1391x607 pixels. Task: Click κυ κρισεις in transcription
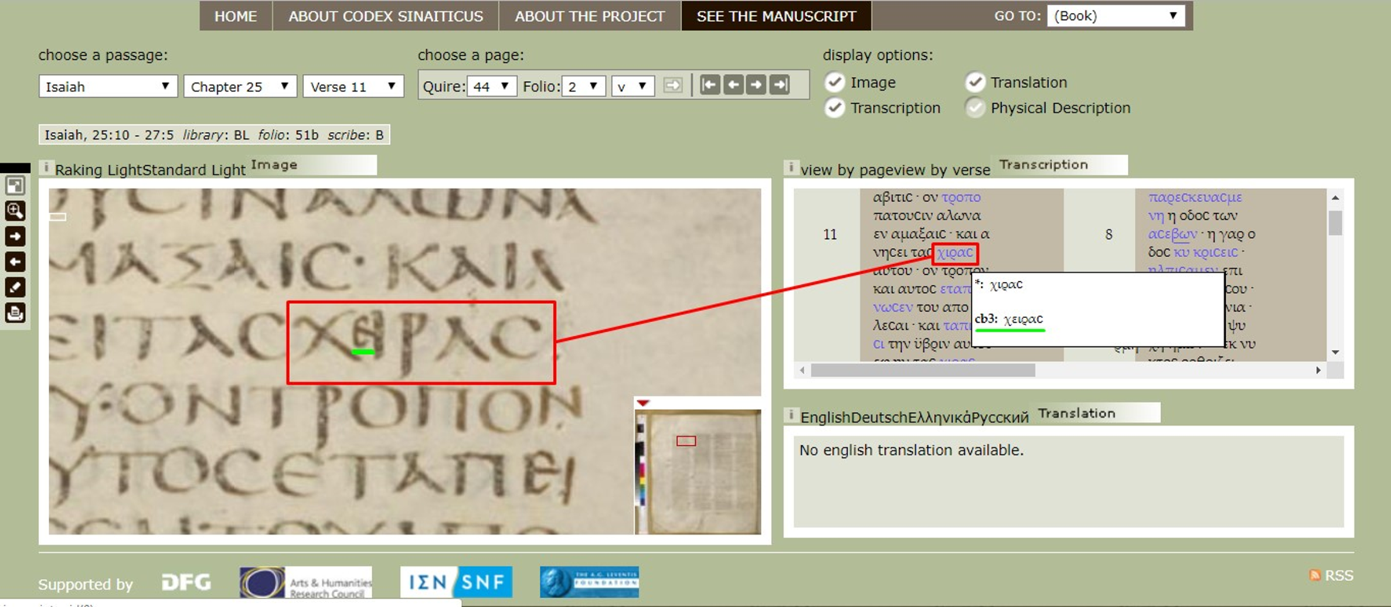[1206, 253]
